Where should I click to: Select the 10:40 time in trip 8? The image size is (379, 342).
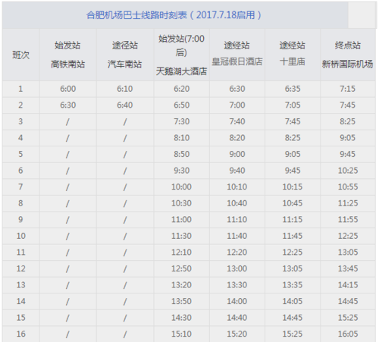tap(237, 203)
